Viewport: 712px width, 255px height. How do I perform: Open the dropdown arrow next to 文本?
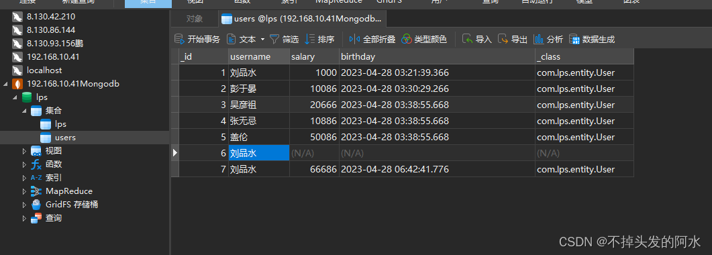pyautogui.click(x=262, y=40)
